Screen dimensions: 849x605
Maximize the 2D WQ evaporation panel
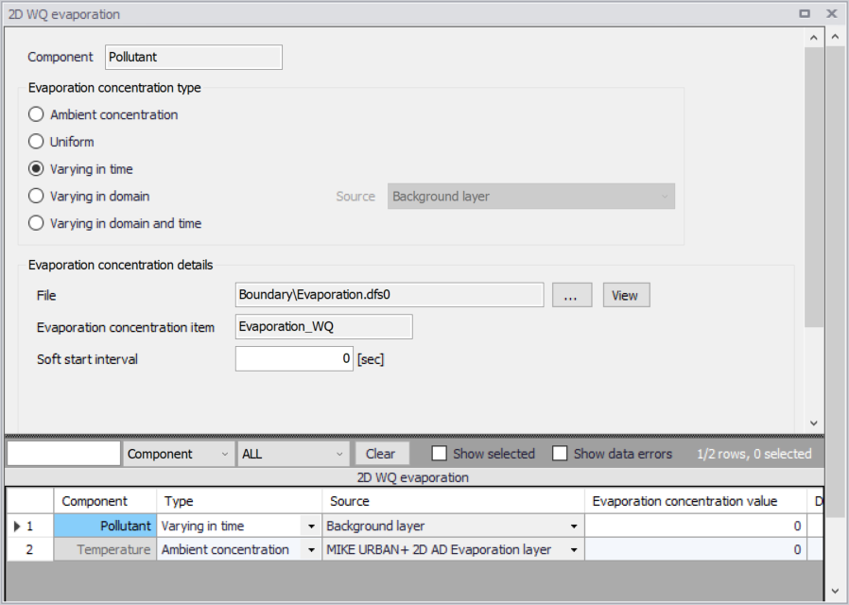pos(805,13)
